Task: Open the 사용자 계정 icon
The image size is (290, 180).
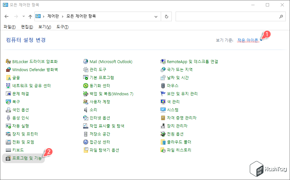Action: click(85, 102)
